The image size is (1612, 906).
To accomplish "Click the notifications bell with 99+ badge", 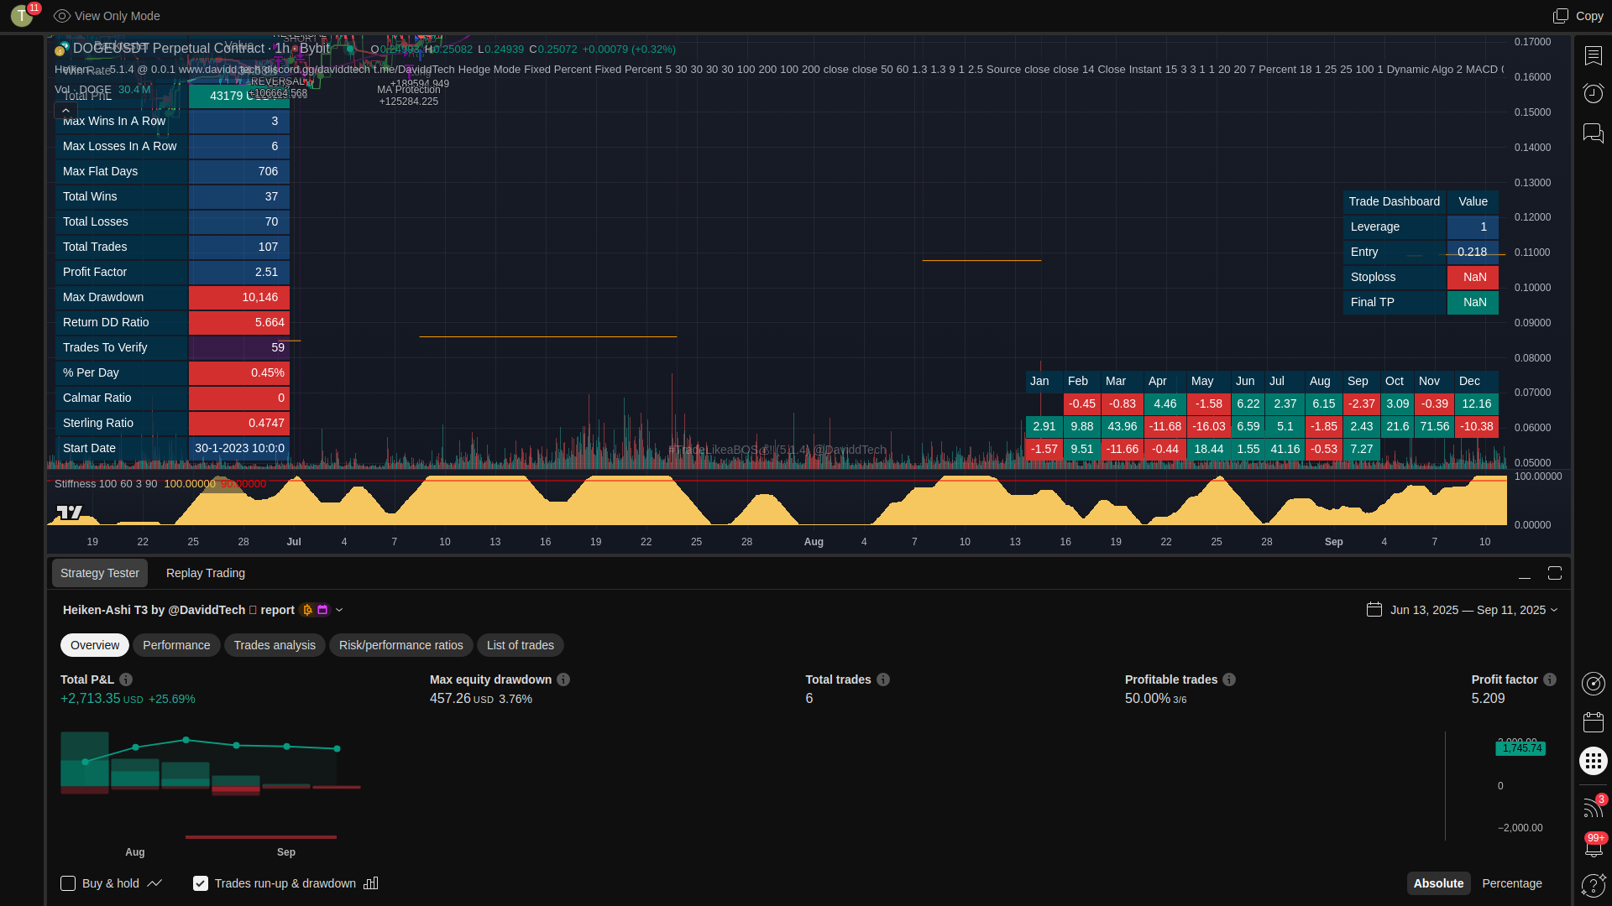I will (x=1593, y=847).
